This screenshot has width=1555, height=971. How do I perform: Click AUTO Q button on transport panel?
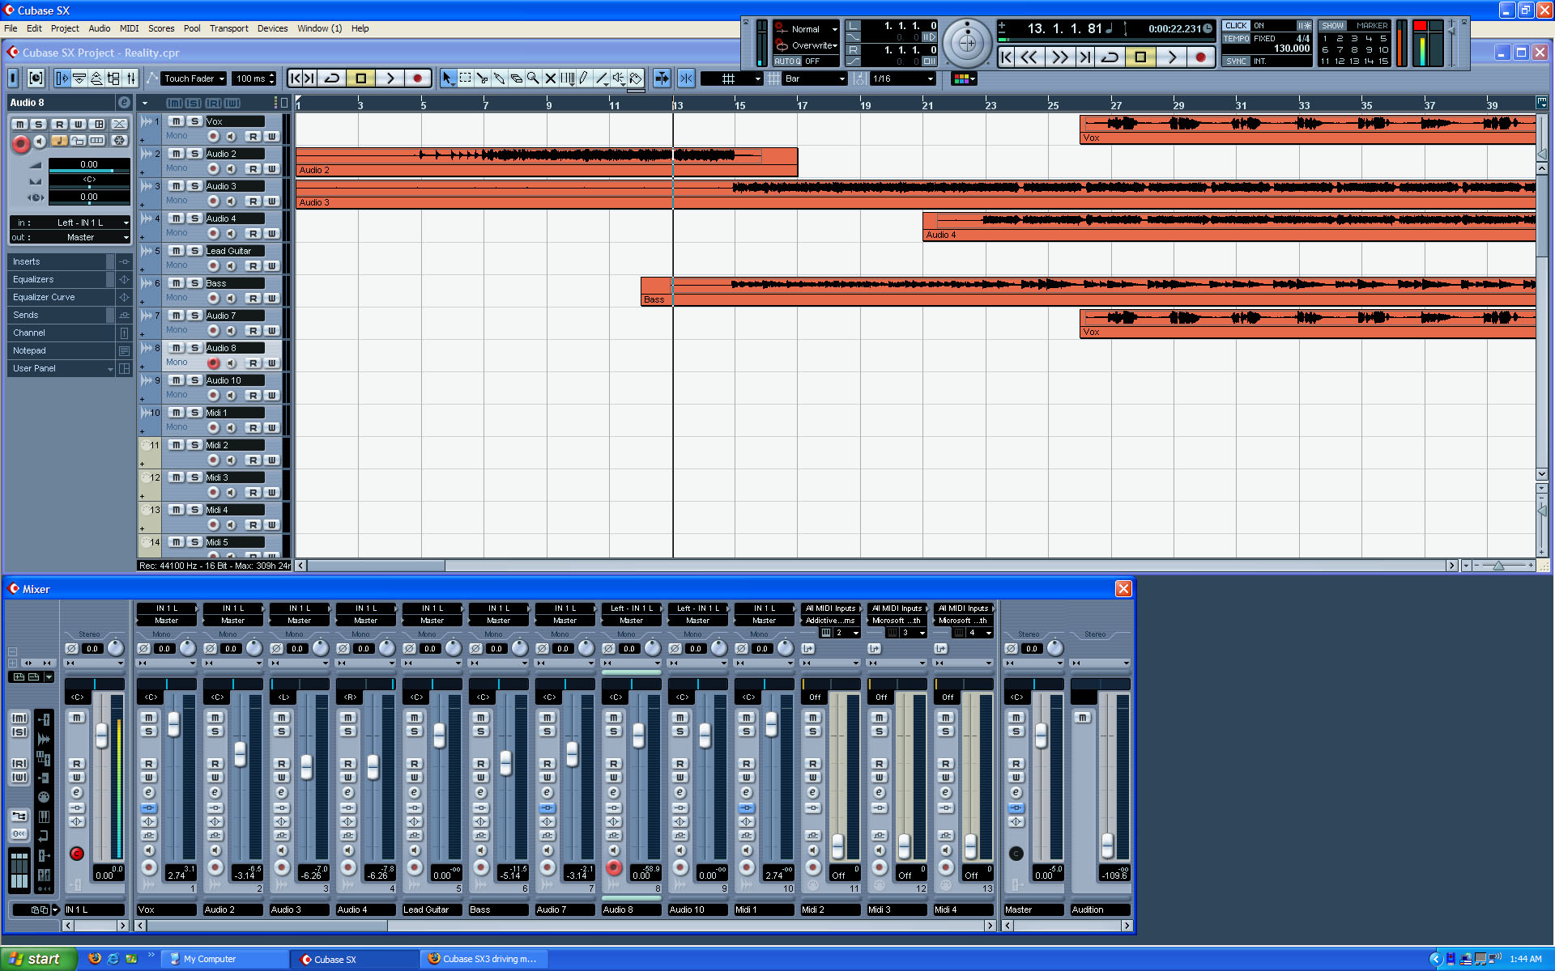pyautogui.click(x=787, y=61)
